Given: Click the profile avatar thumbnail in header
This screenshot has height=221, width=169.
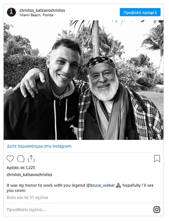Looking at the screenshot, I should click(x=12, y=12).
